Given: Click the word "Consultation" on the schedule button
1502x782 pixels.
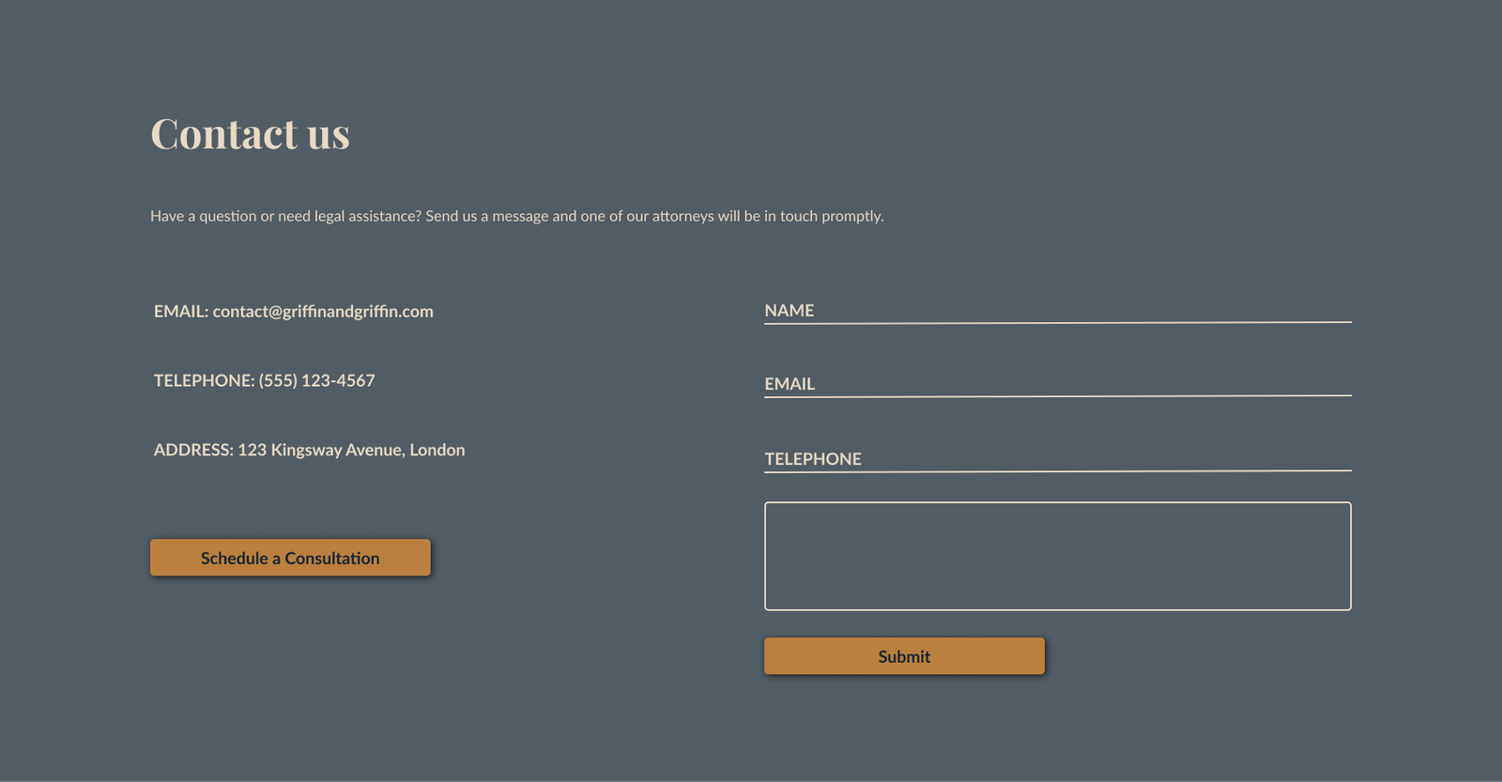Looking at the screenshot, I should tap(332, 558).
